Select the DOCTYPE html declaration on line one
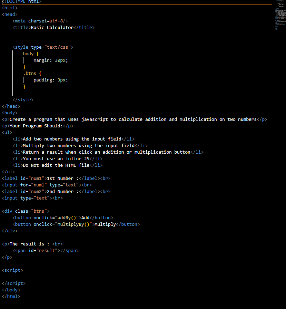 [19, 2]
